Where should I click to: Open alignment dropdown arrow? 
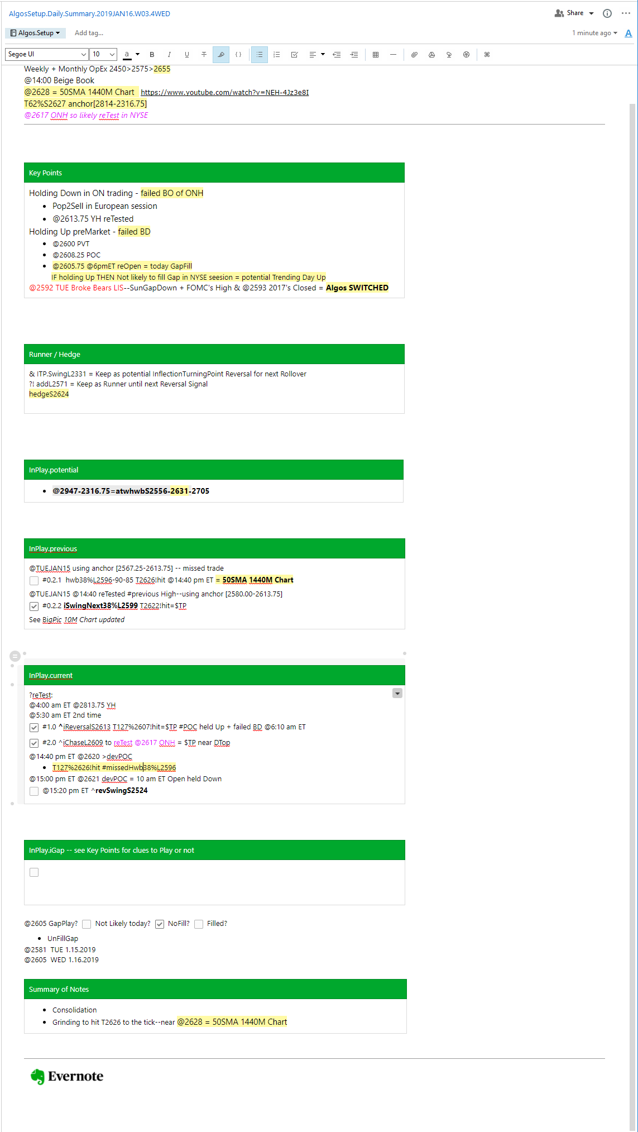[323, 55]
